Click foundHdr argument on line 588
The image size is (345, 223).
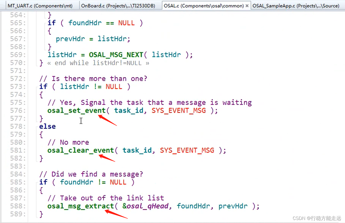click(x=193, y=206)
